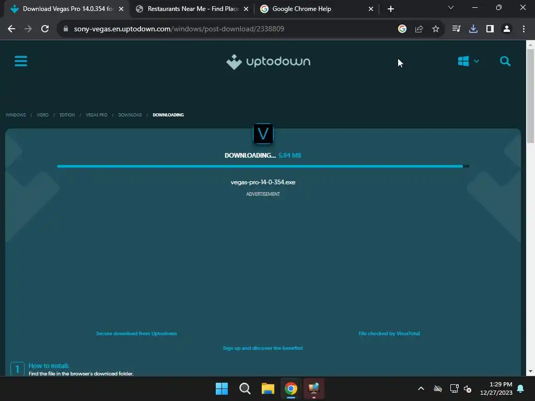Click the address bar URL

pos(179,29)
